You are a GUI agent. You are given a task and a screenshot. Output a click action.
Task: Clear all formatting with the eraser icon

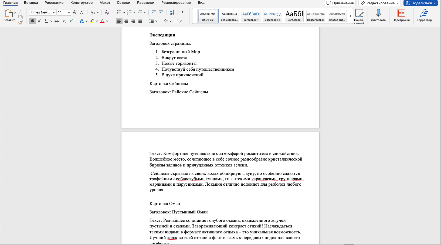point(107,12)
